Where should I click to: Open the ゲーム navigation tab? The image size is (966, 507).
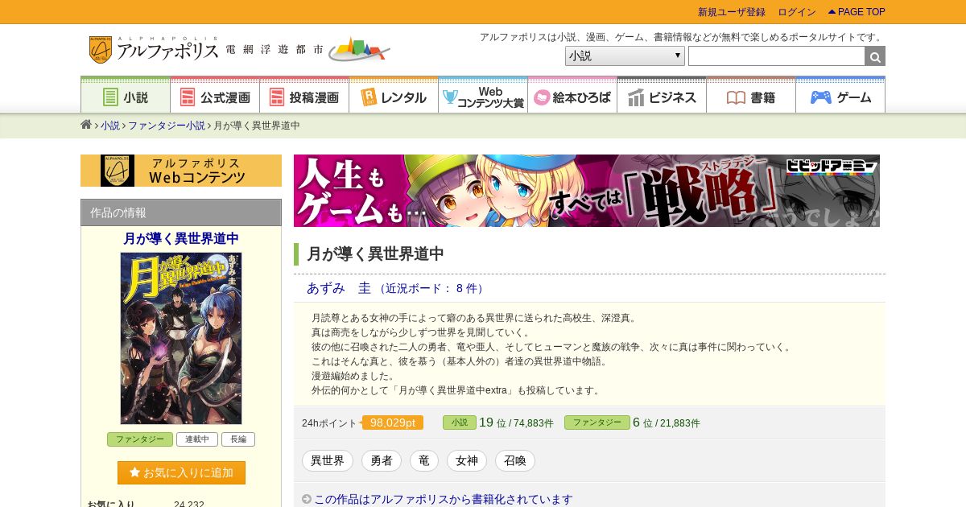[840, 96]
